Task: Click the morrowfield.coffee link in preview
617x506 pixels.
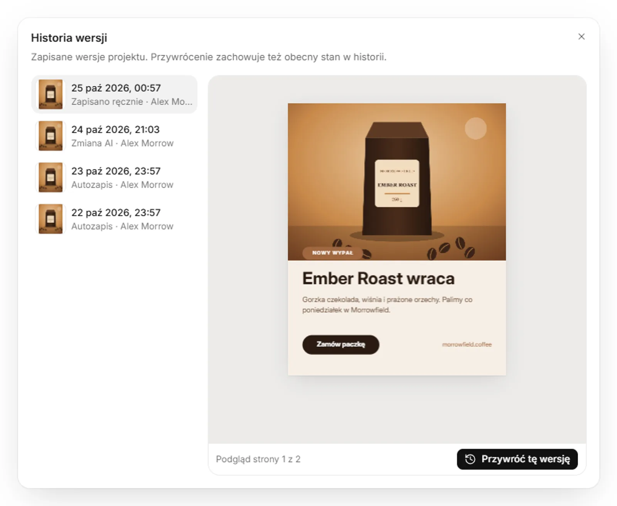Action: point(467,344)
